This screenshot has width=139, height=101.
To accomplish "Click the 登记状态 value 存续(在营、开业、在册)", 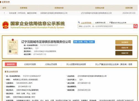I will pos(26,94).
